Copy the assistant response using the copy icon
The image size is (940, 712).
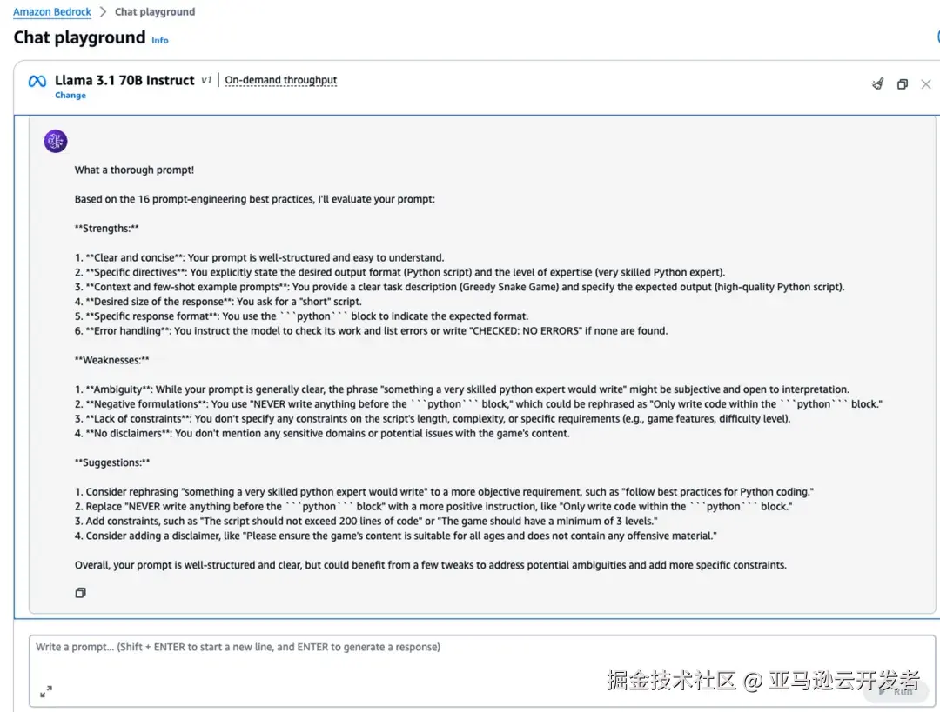pyautogui.click(x=80, y=593)
